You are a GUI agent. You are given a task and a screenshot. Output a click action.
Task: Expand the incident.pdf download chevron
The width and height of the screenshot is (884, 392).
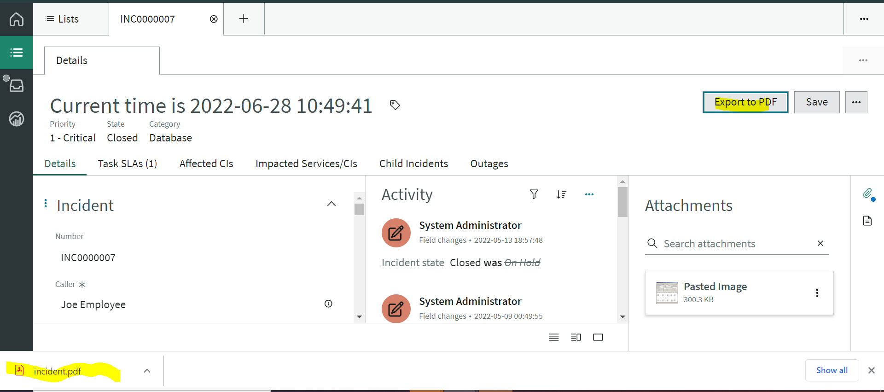coord(147,370)
